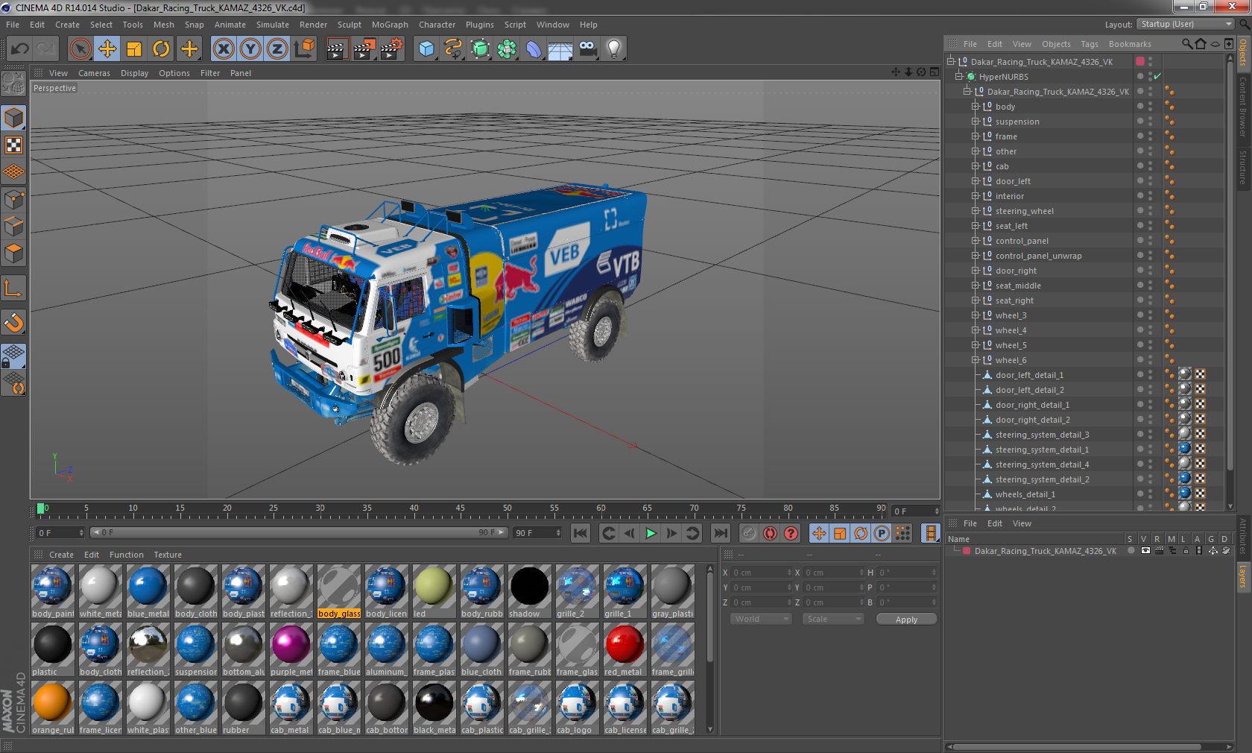Screen dimensions: 1252x753
Task: Expand the cab object group
Action: [x=975, y=166]
